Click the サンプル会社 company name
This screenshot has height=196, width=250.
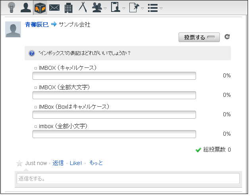75,25
